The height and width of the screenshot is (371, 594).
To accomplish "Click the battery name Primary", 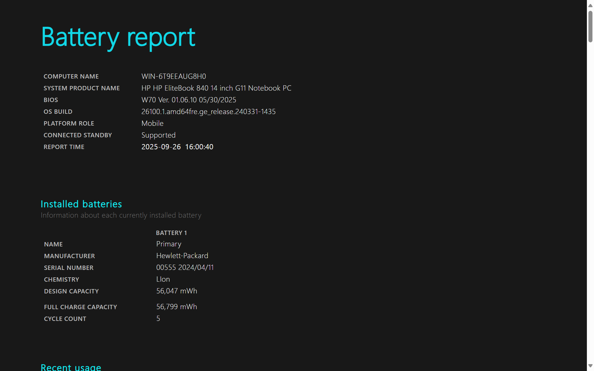I will 169,244.
